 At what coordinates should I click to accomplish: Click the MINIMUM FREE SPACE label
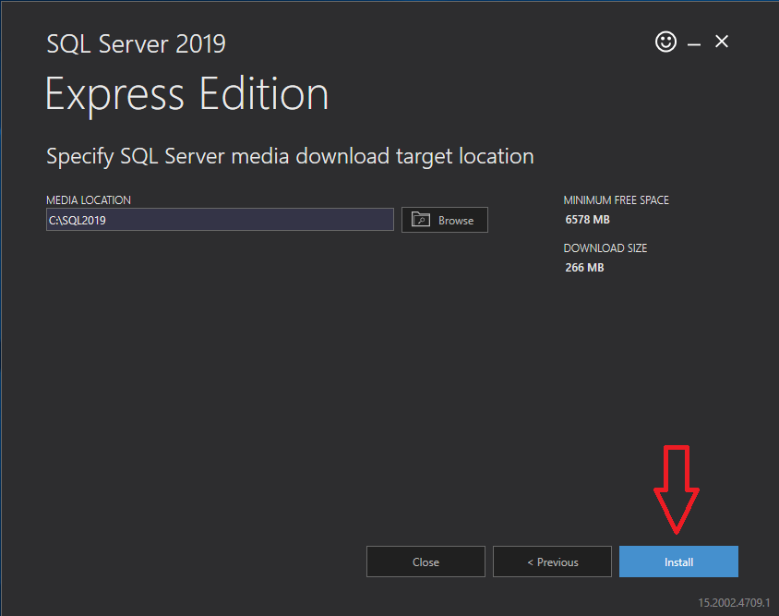click(x=616, y=200)
